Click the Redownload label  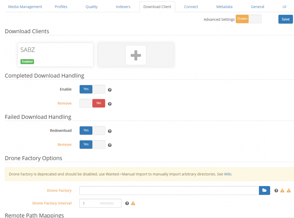click(x=61, y=130)
